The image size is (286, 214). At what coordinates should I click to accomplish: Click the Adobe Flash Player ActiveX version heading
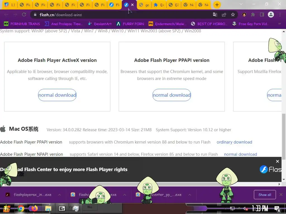click(x=57, y=60)
